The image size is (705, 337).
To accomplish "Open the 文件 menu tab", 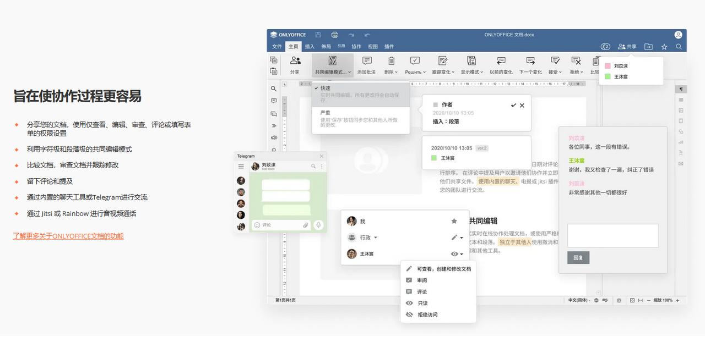I will [277, 47].
